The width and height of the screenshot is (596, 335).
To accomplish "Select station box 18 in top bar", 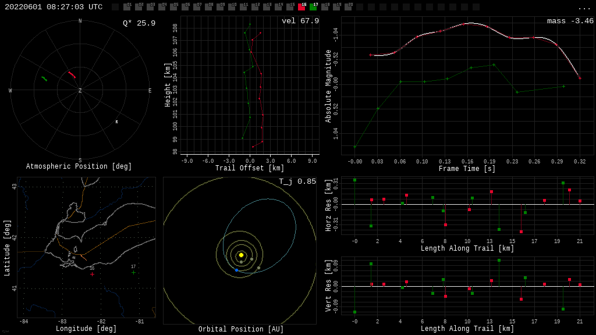I will tap(325, 7).
